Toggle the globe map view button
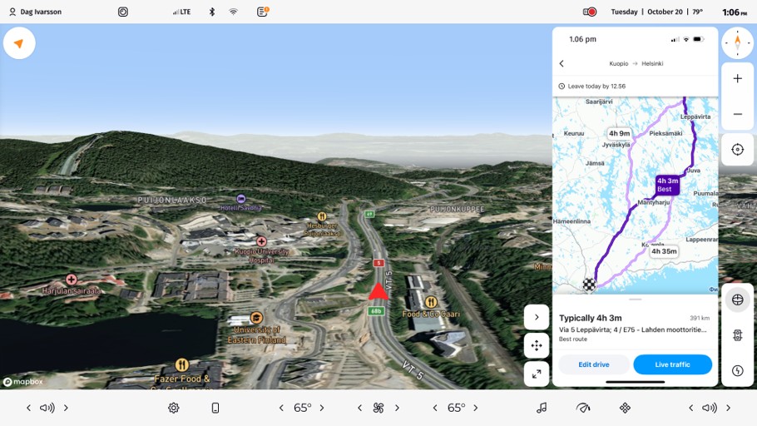 [x=737, y=300]
